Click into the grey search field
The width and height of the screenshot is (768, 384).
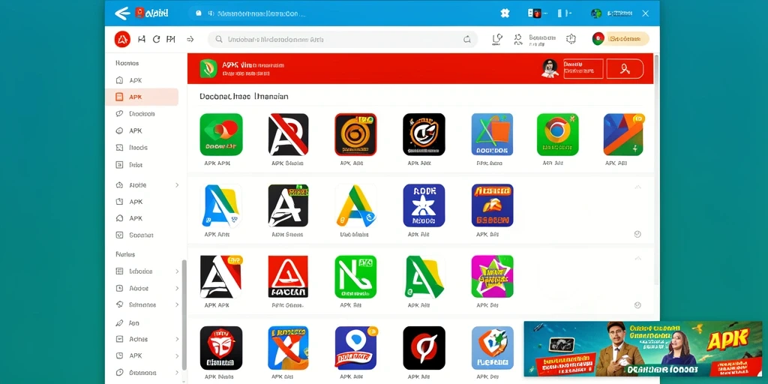[x=342, y=40]
